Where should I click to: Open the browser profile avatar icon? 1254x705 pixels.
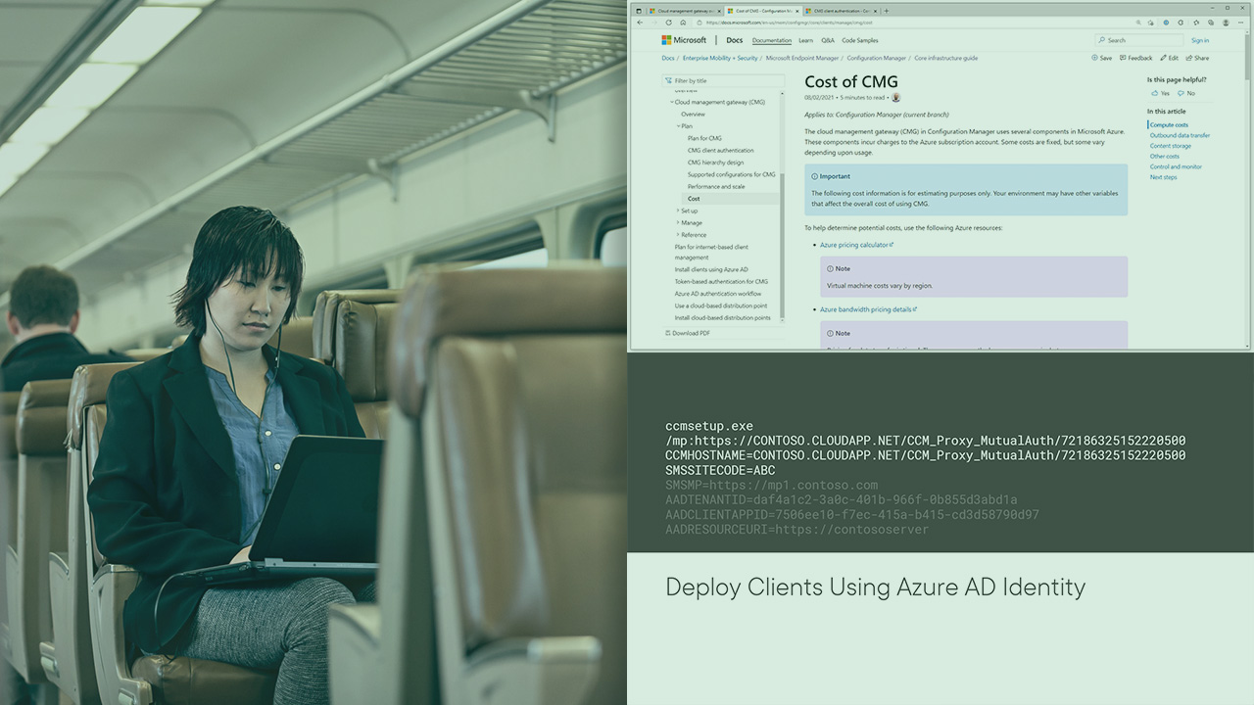pos(1227,22)
